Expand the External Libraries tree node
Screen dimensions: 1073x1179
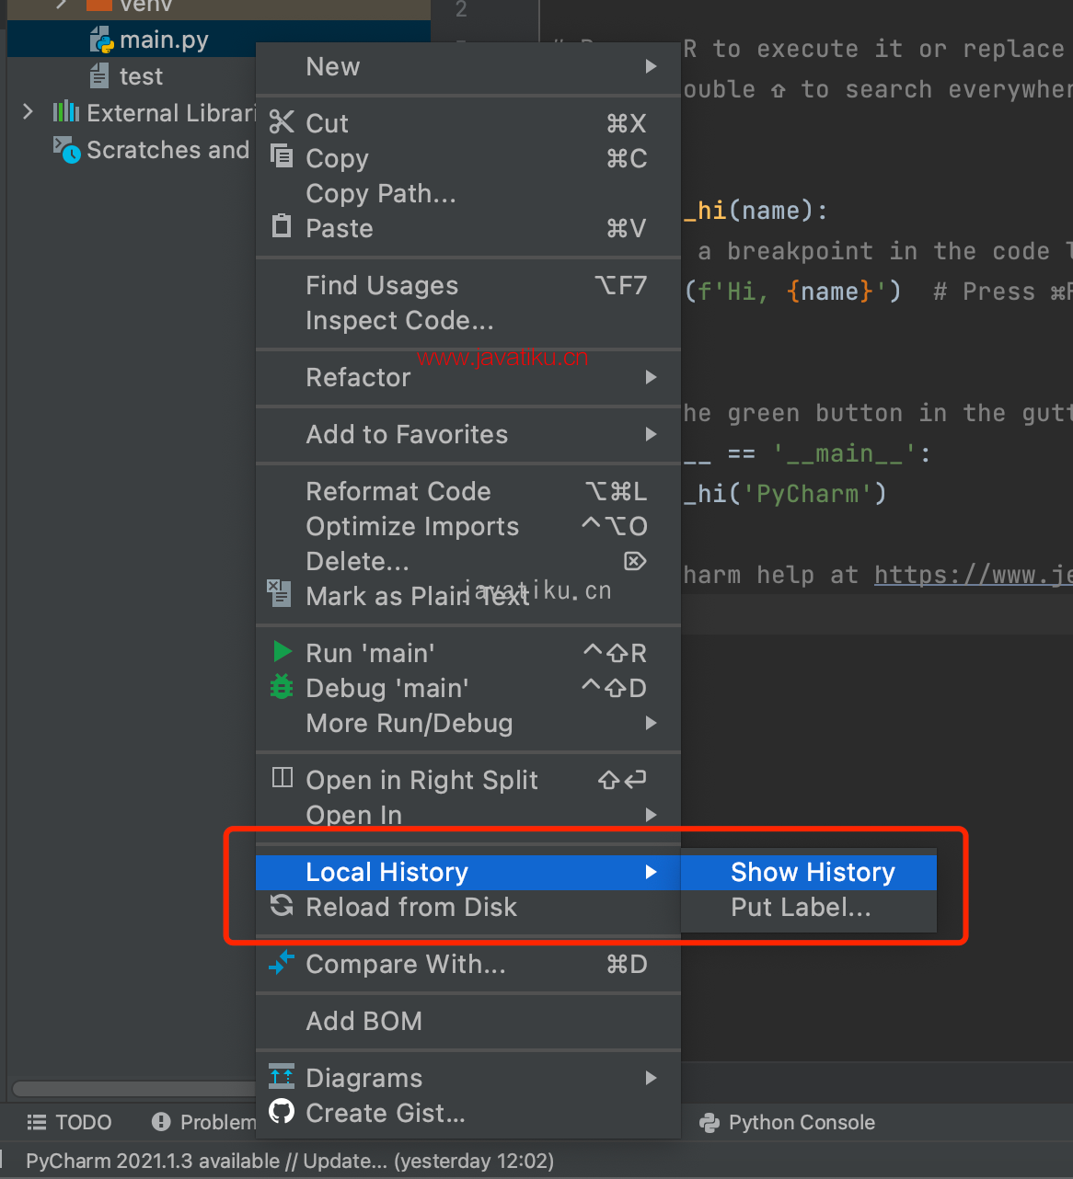coord(28,112)
